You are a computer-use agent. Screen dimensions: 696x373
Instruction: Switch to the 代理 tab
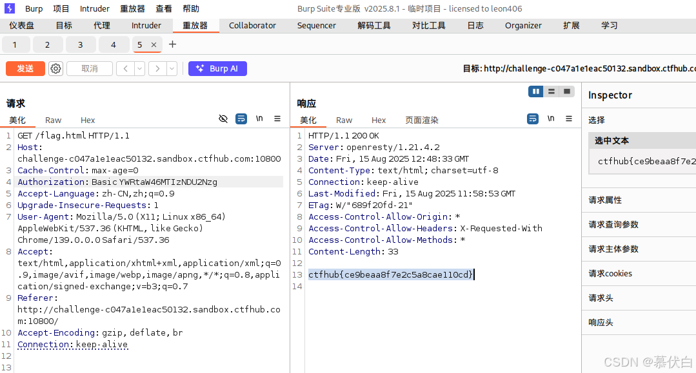tap(102, 26)
